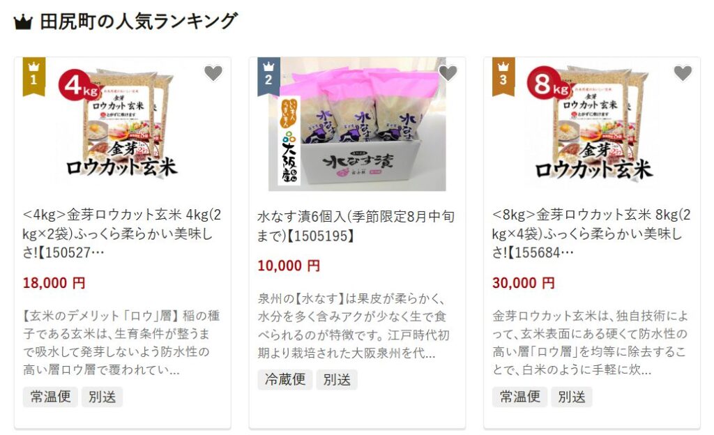This screenshot has height=435, width=714.
Task: Select 常温便 tag on first card
Action: [x=50, y=397]
